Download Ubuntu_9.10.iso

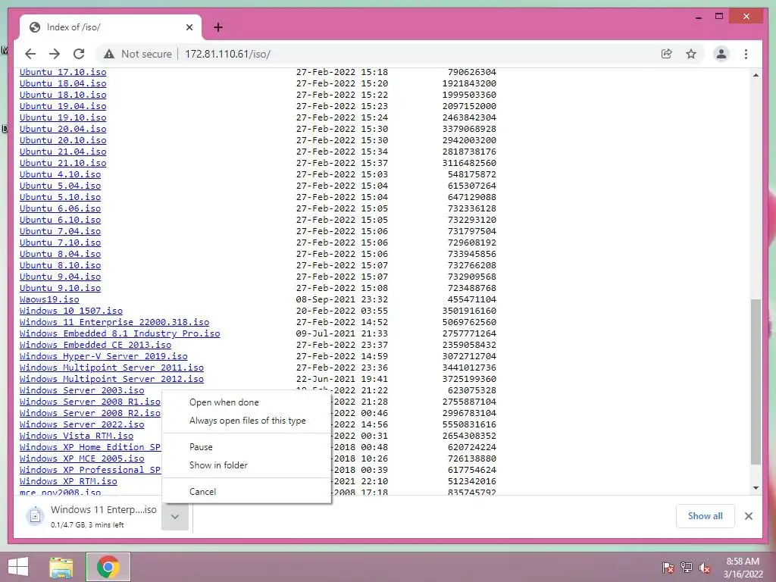coord(60,288)
